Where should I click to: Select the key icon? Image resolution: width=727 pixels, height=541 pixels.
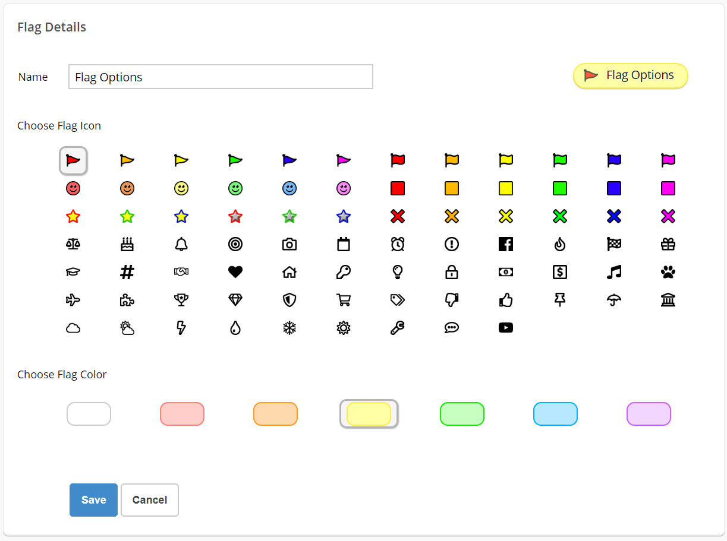click(x=344, y=272)
